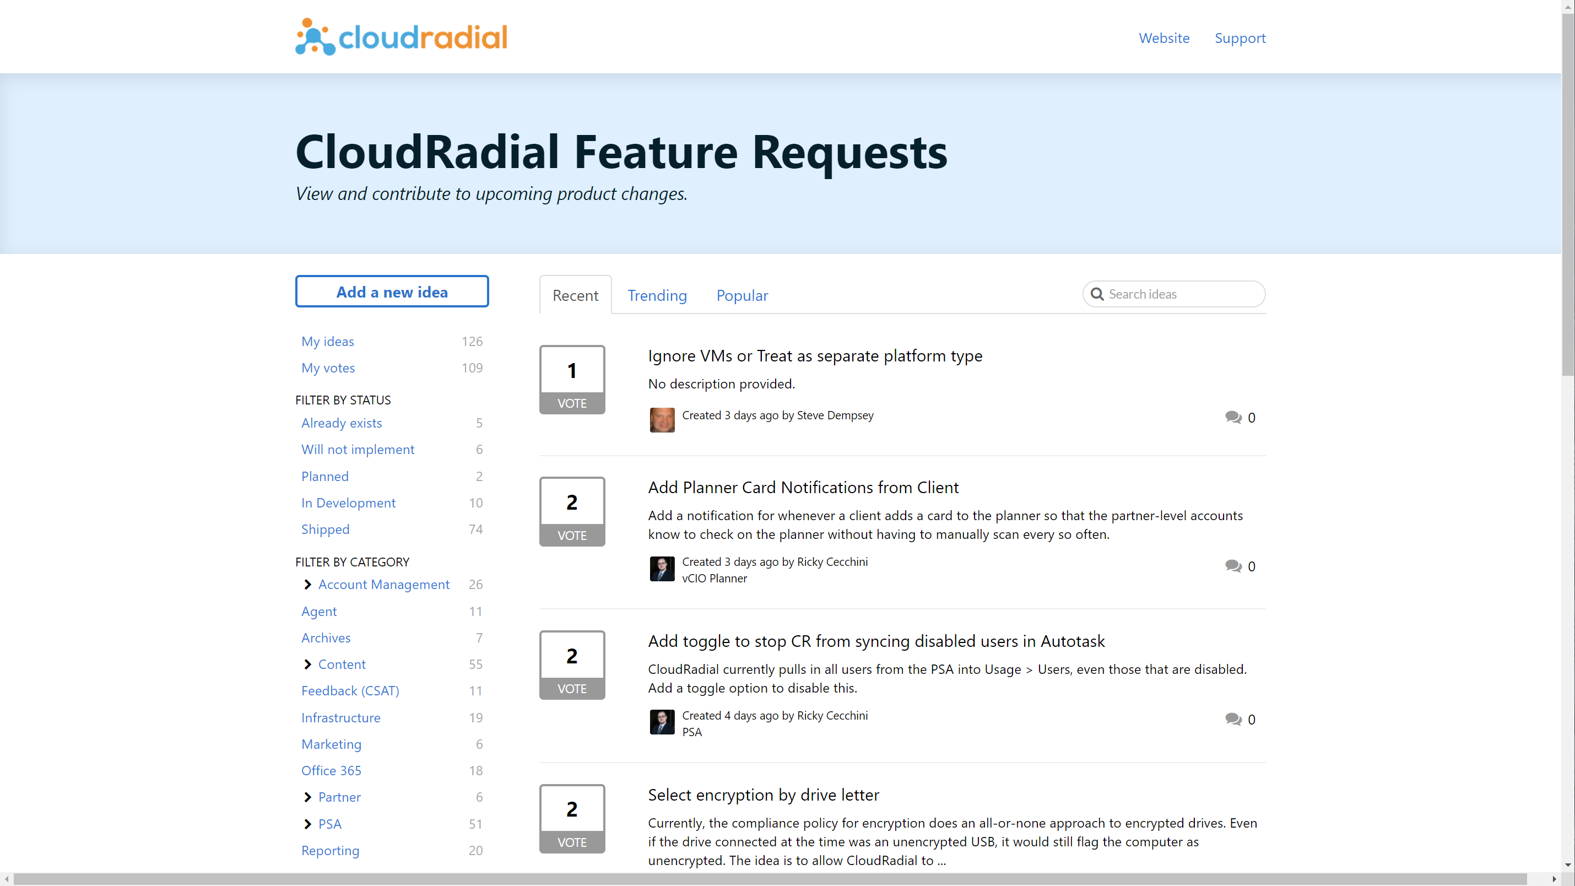Open Office 365 category
Viewport: 1575px width, 886px height.
[331, 770]
